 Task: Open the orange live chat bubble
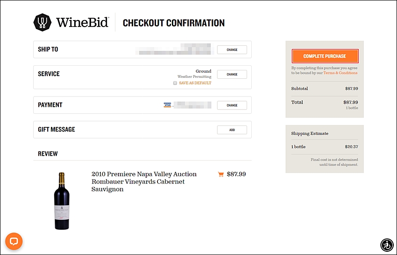click(x=14, y=241)
